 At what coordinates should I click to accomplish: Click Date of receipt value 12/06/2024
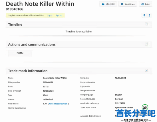coord(48,91)
